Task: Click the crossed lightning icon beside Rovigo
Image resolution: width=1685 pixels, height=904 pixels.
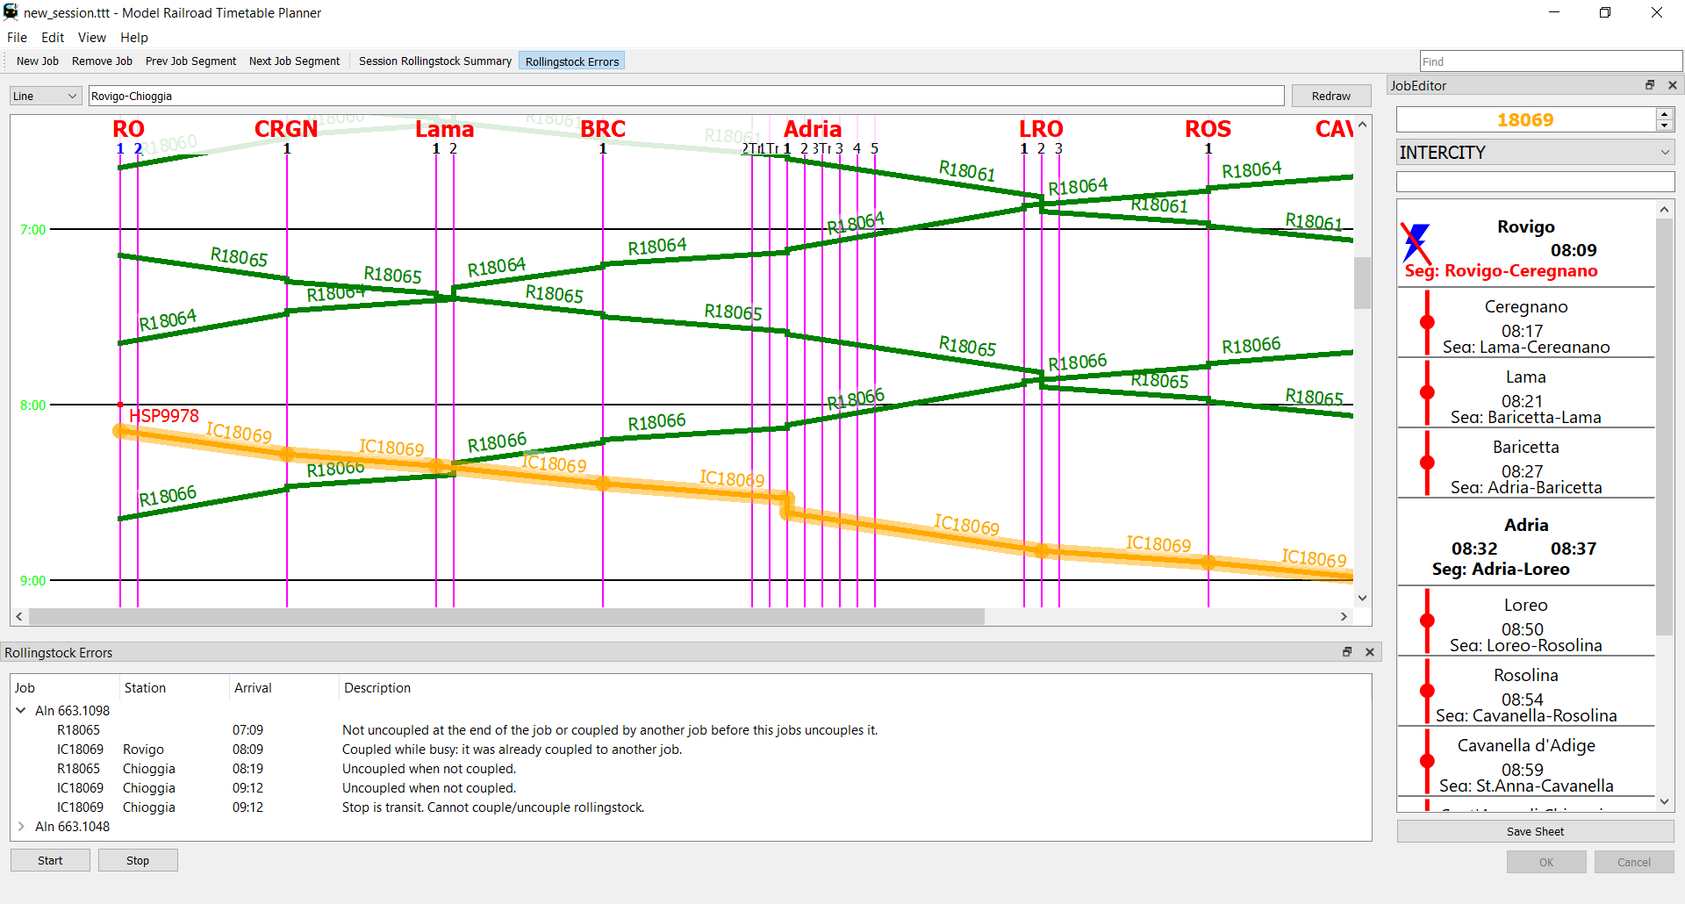Action: [x=1415, y=244]
